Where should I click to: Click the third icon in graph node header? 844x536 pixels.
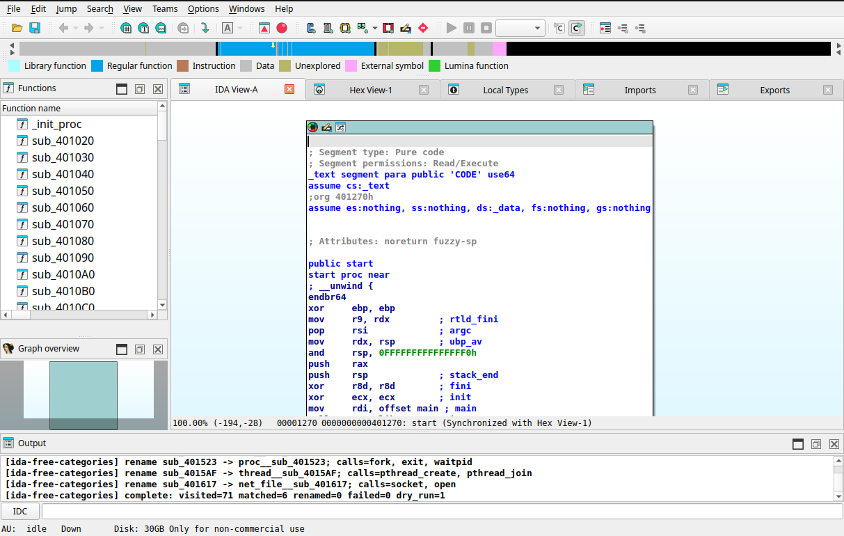point(340,127)
